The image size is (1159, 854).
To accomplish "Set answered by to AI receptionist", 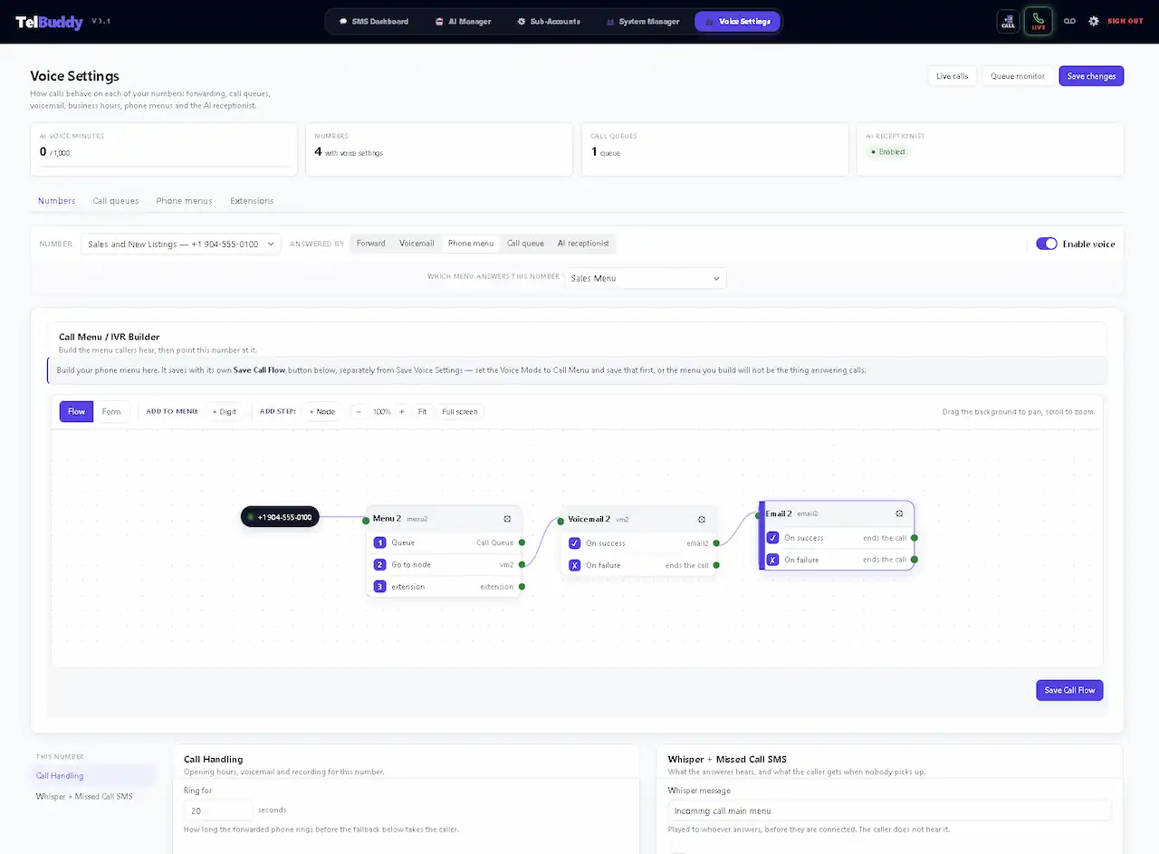I will 583,244.
